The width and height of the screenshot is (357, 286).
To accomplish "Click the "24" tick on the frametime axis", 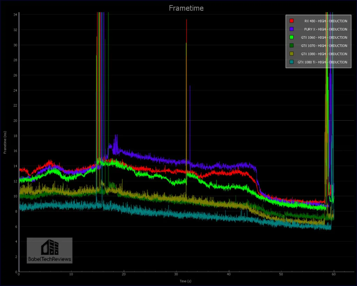I will pos(15,90).
